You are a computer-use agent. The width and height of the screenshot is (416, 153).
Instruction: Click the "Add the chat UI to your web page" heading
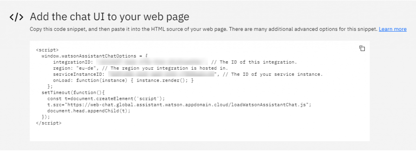click(x=110, y=17)
